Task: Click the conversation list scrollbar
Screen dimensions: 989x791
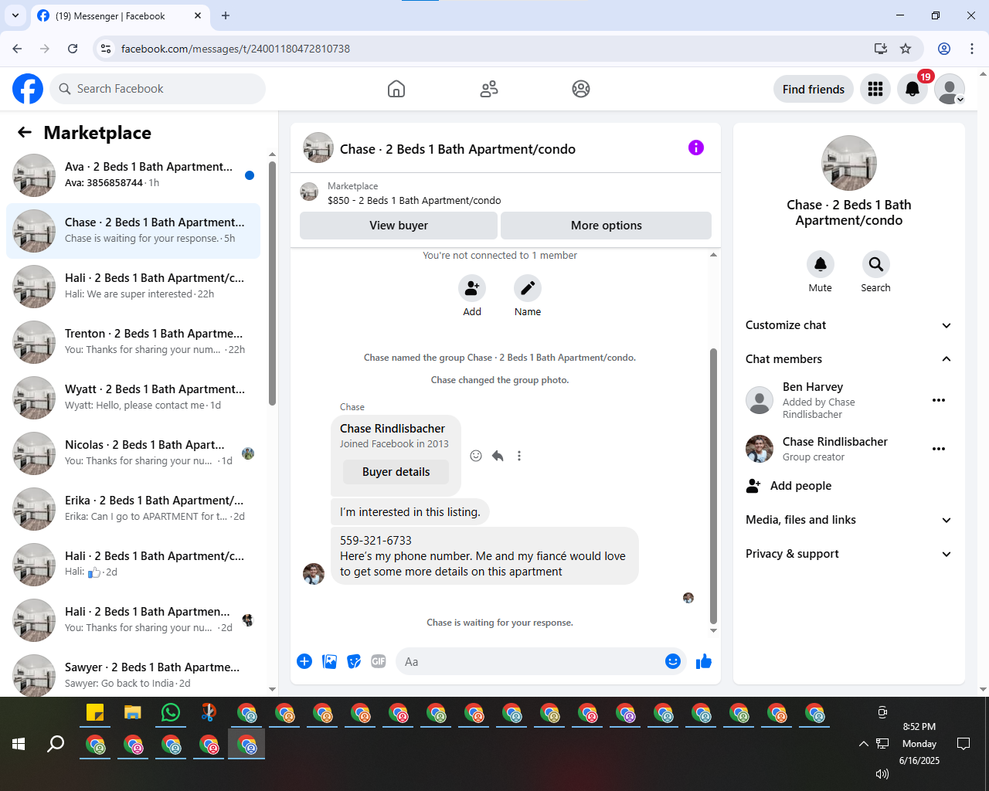Action: 272,283
